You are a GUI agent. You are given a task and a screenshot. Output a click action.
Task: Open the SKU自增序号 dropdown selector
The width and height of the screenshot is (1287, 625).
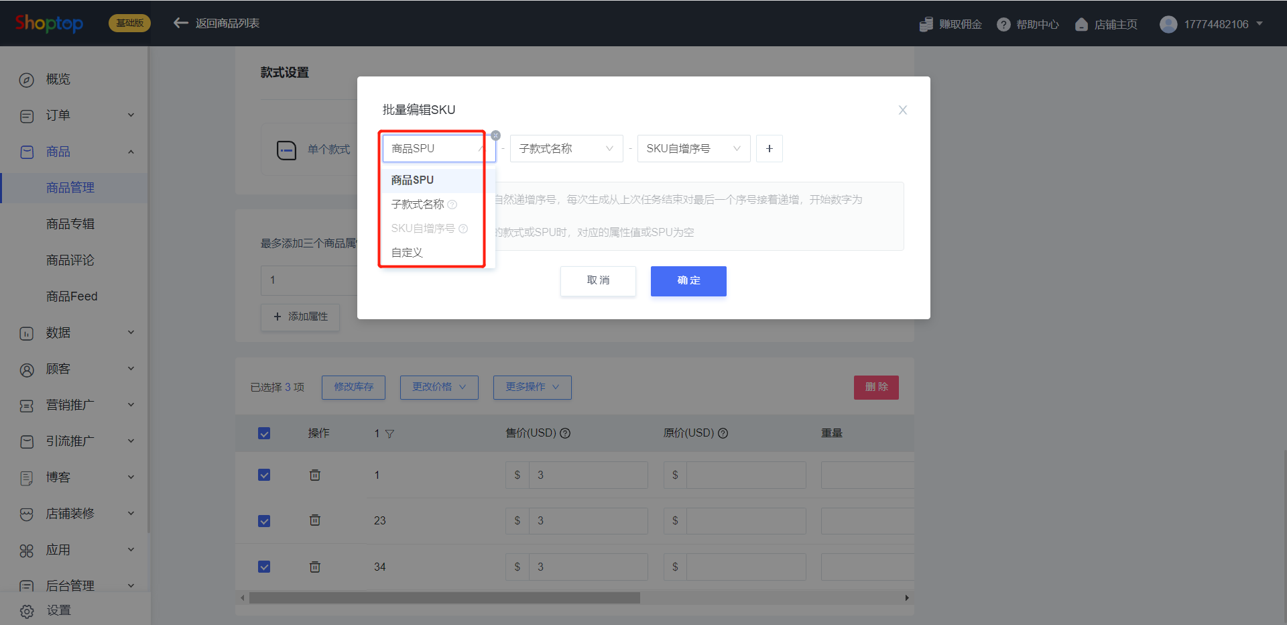[x=693, y=149]
